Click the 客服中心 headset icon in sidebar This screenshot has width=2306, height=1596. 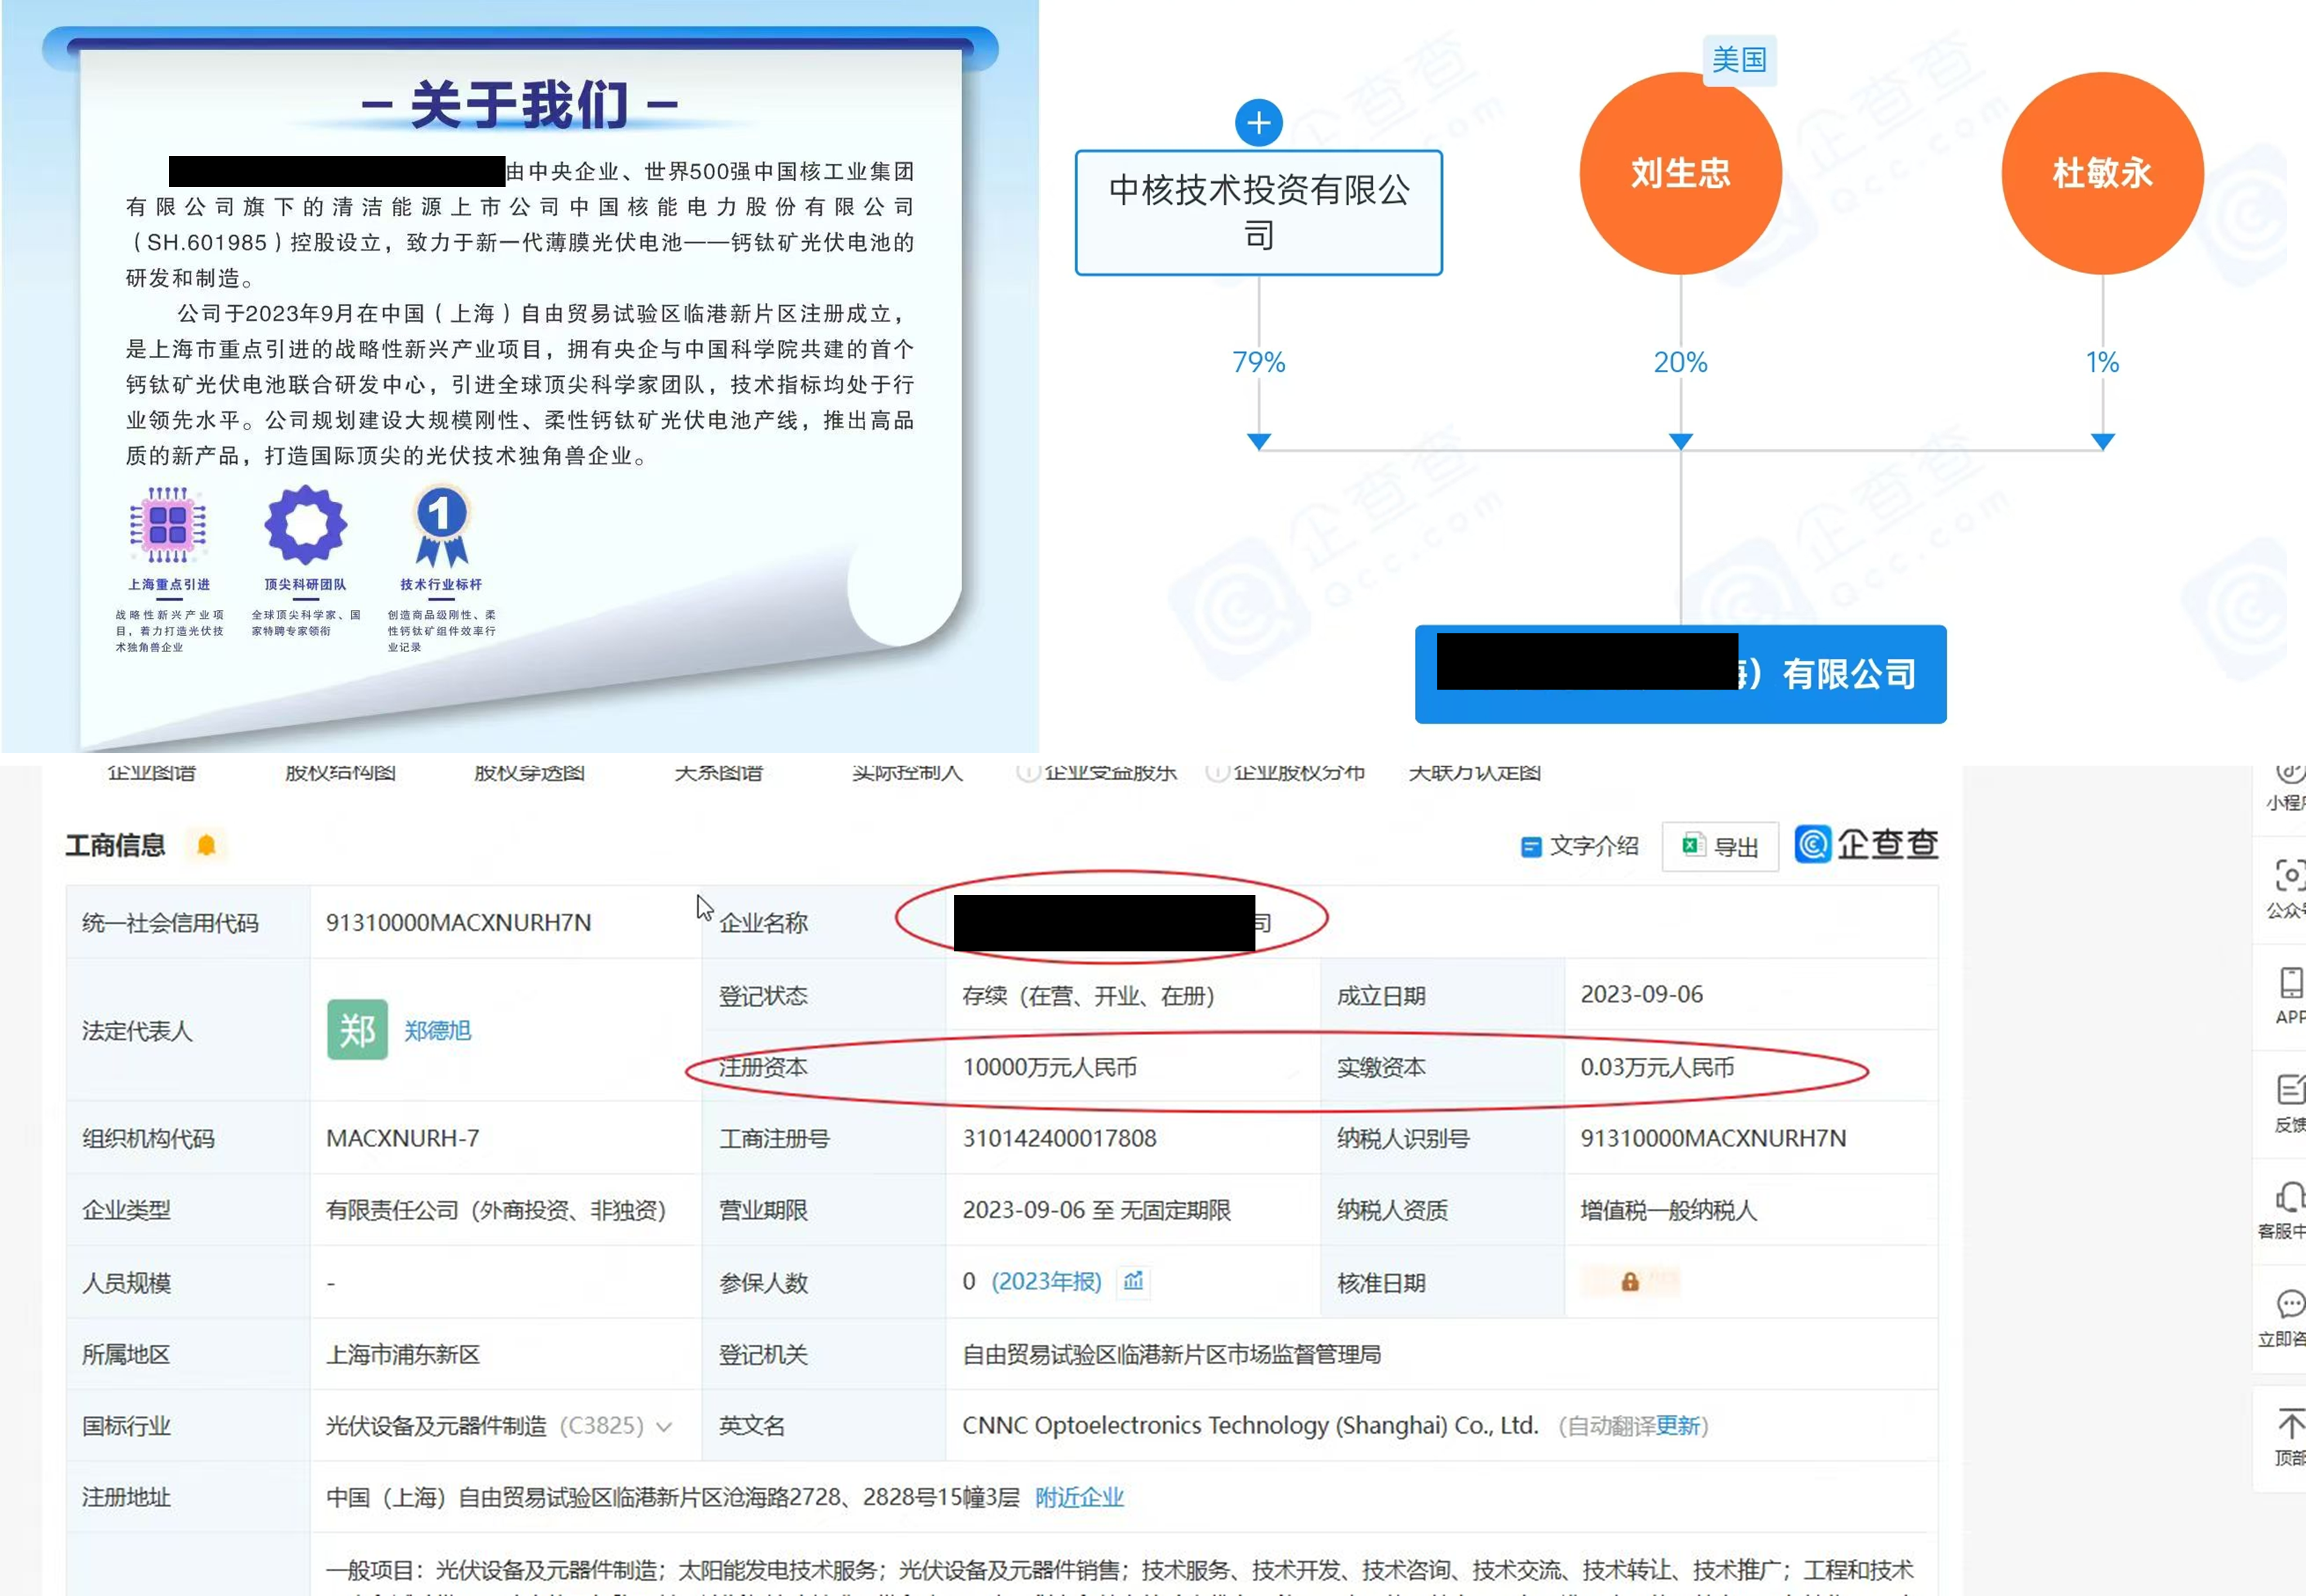(2290, 1198)
